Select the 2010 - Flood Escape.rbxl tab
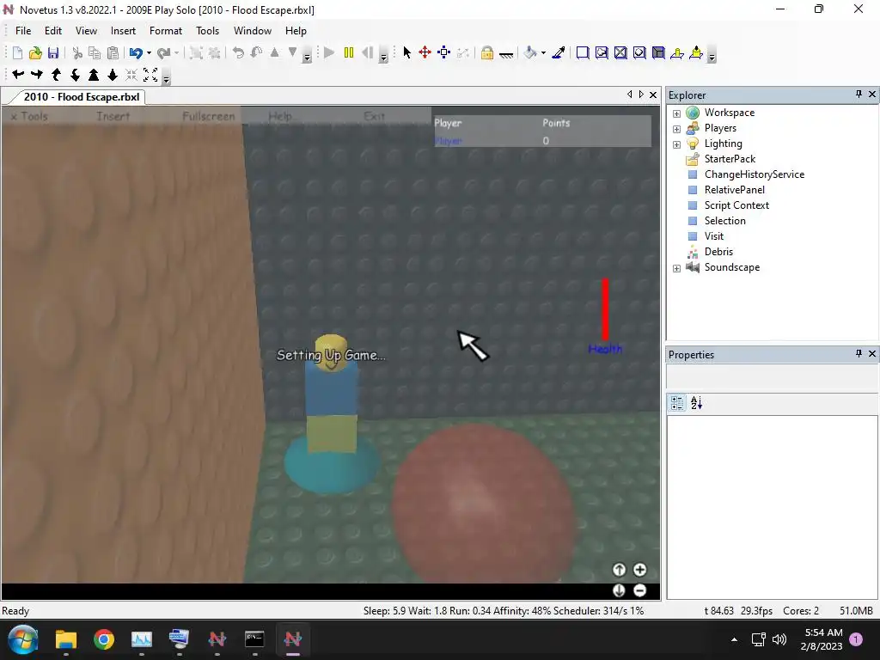Viewport: 880px width, 660px height. [82, 96]
